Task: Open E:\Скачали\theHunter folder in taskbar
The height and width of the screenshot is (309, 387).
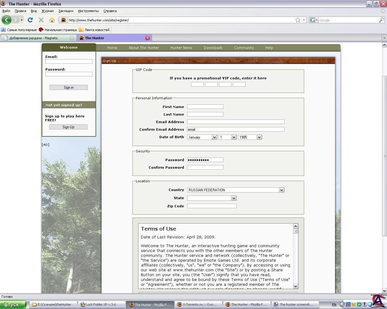Action: coord(54,304)
